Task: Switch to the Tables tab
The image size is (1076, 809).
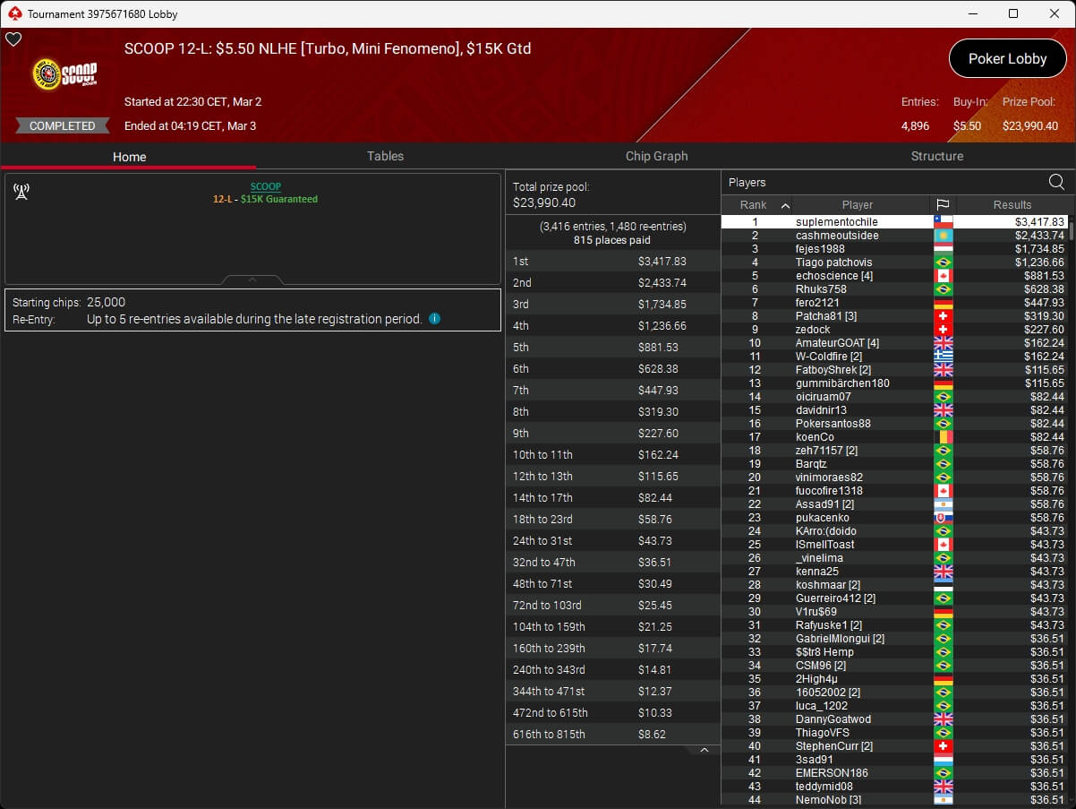Action: [385, 156]
